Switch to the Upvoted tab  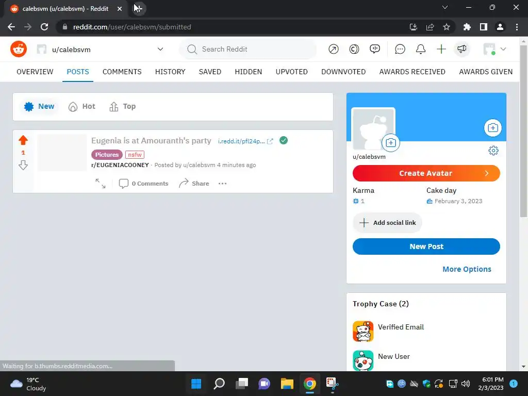pyautogui.click(x=292, y=72)
